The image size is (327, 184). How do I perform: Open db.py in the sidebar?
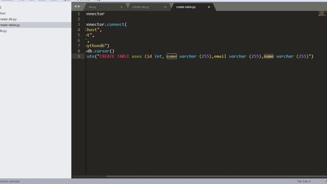[x=4, y=31]
